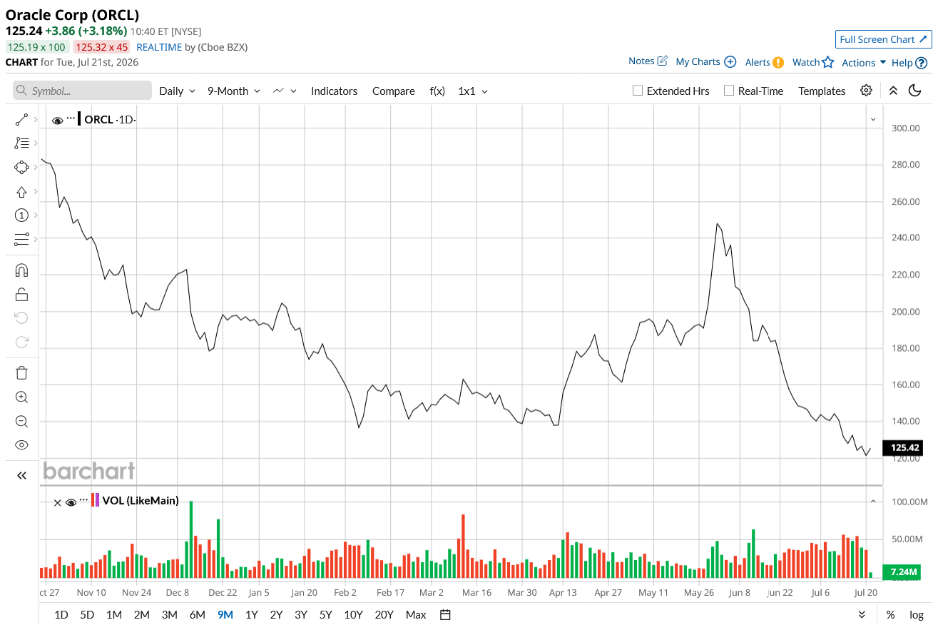The width and height of the screenshot is (933, 625).
Task: Click the 125.42 current price label
Action: pos(903,448)
